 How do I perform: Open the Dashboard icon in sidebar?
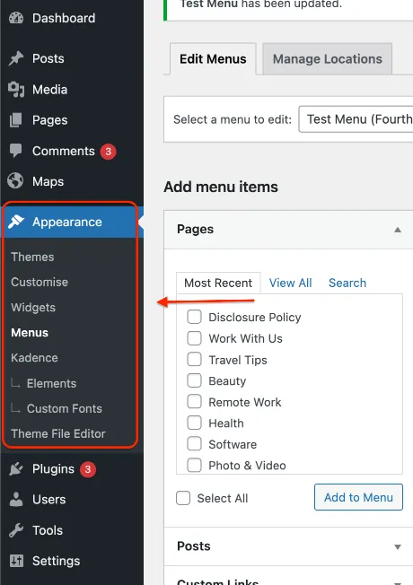(16, 18)
